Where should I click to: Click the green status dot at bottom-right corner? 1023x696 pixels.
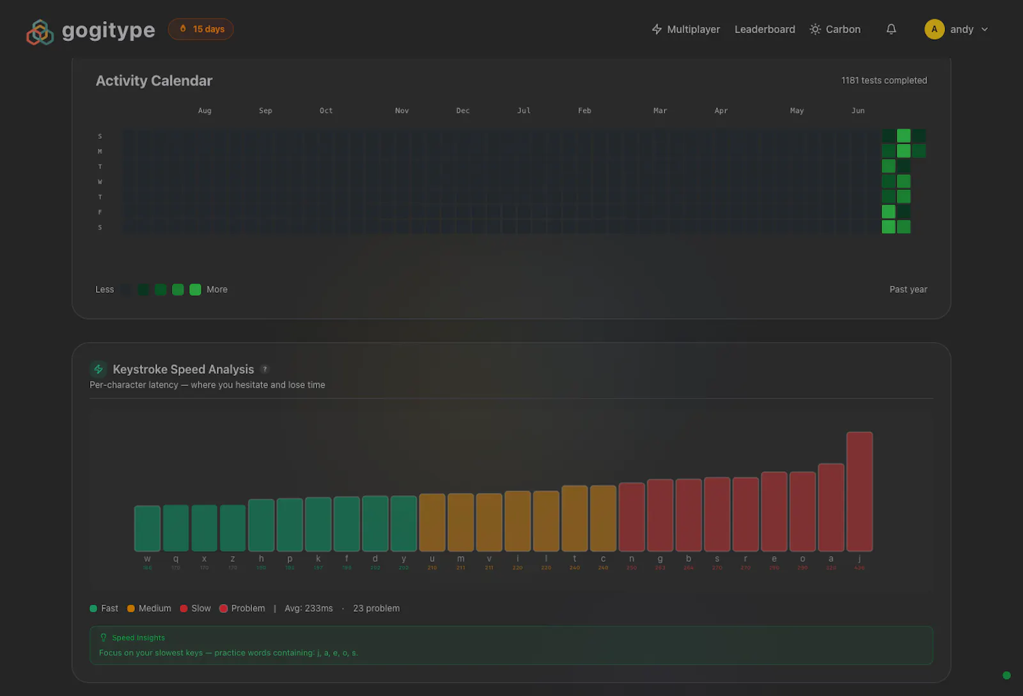click(x=1006, y=676)
